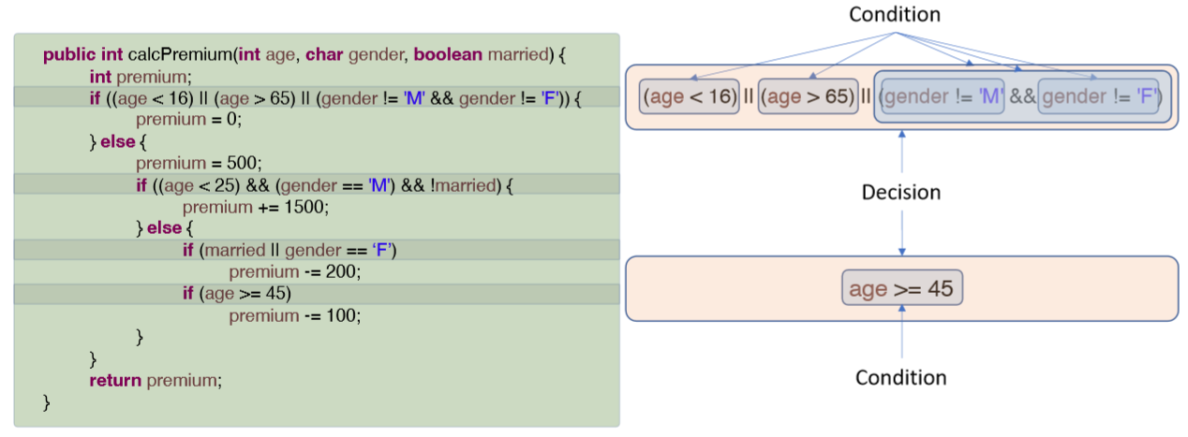Screen dimensions: 1188x437
Task: Select the (age > 65) condition box
Action: pyautogui.click(x=808, y=96)
